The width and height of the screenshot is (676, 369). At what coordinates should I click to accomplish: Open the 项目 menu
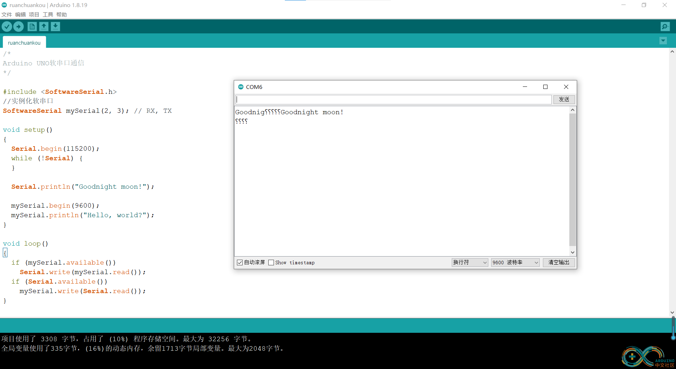tap(34, 14)
